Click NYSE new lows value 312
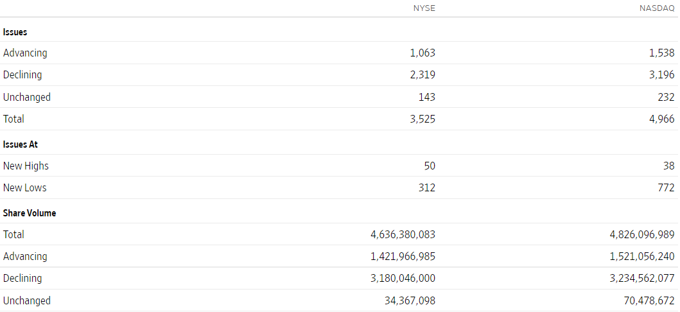This screenshot has width=680, height=312. (428, 187)
